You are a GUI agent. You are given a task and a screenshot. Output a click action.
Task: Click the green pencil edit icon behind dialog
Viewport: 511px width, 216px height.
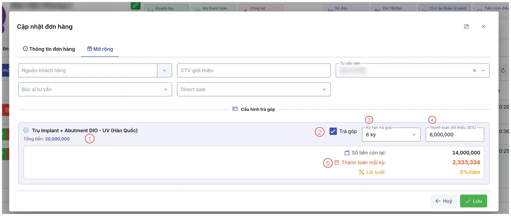[136, 5]
